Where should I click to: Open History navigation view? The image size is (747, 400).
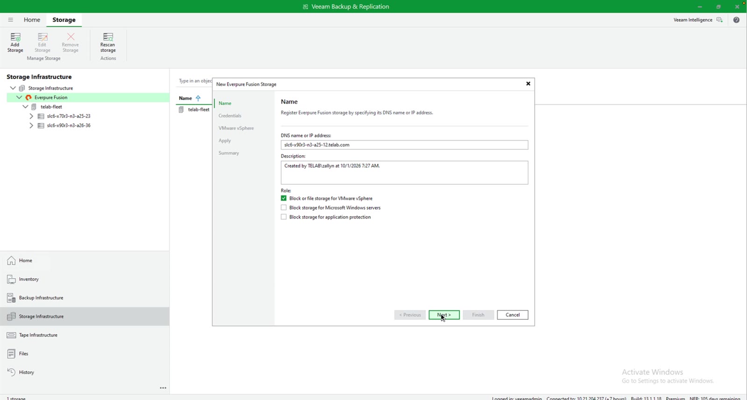[85, 372]
